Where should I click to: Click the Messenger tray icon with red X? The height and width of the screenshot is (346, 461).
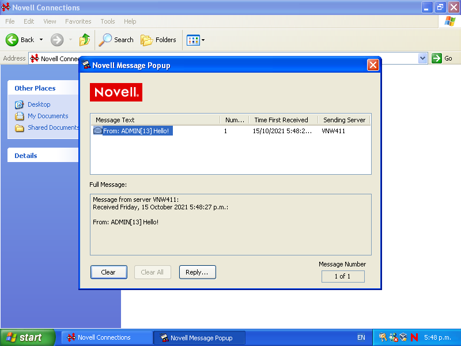pos(394,337)
